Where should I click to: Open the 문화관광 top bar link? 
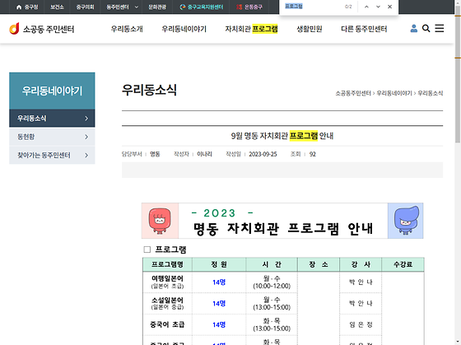click(x=157, y=7)
